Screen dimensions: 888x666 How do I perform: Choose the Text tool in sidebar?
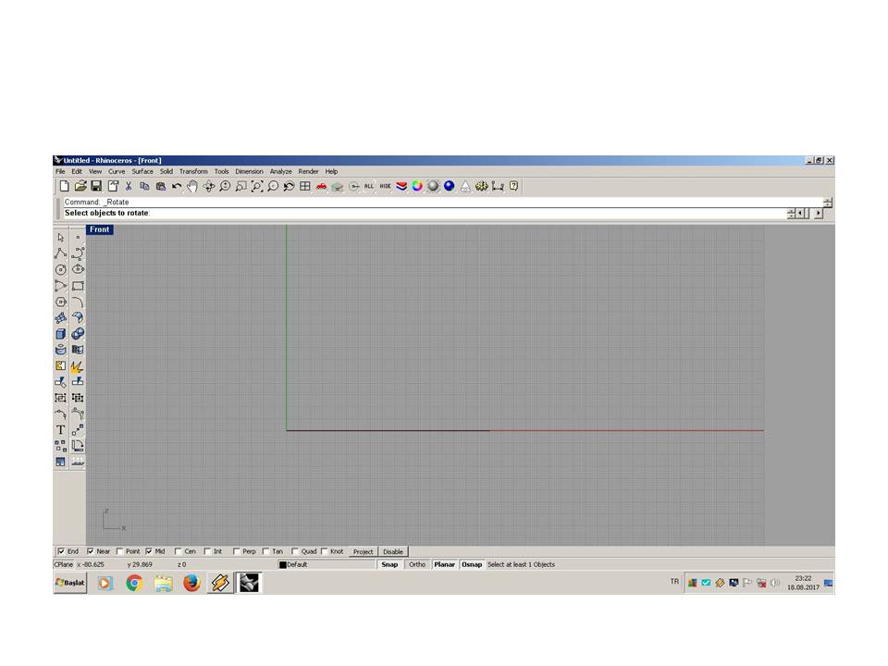[x=61, y=429]
